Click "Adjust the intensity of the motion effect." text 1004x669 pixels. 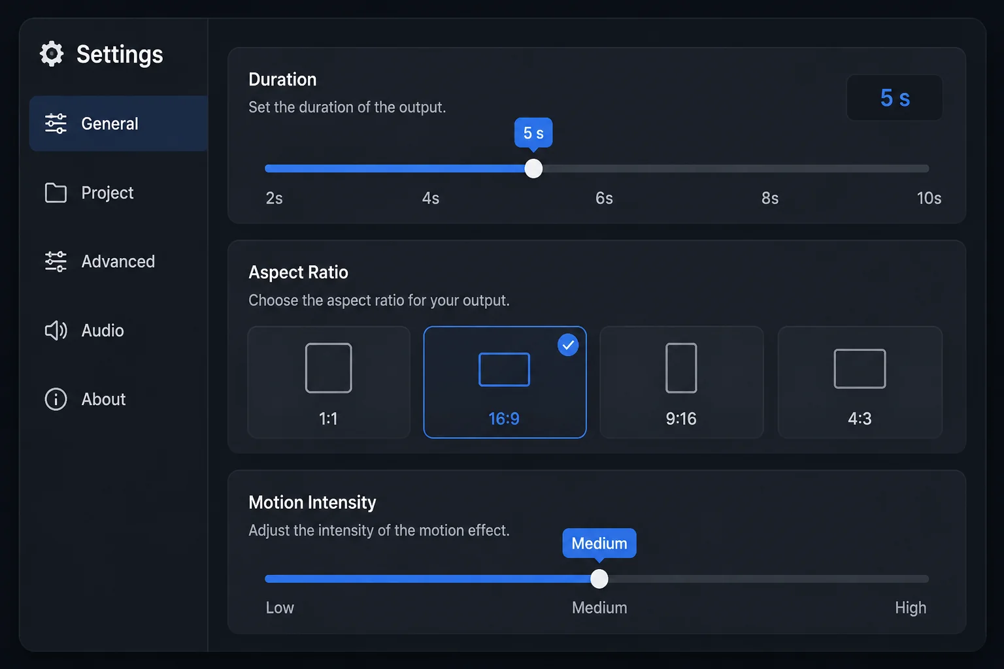379,530
